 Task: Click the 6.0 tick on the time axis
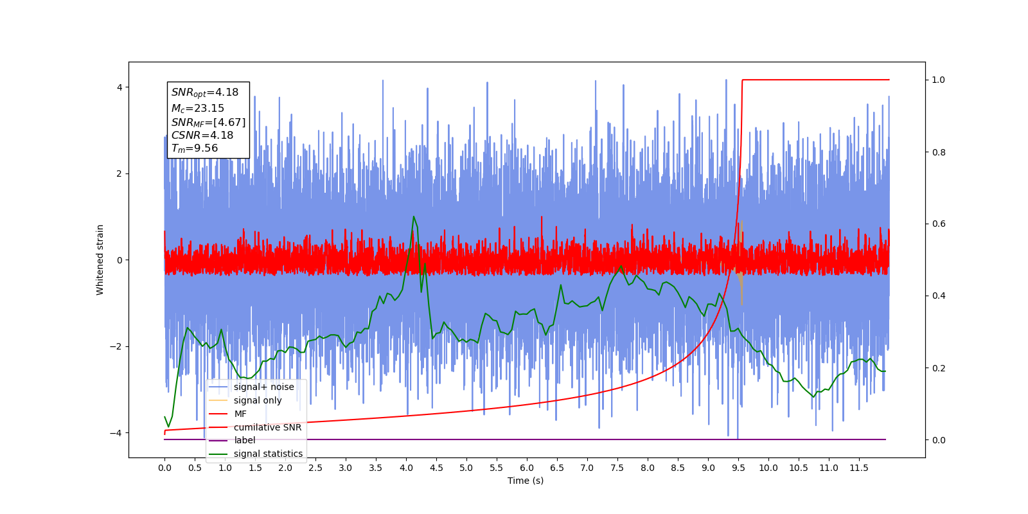(x=527, y=468)
